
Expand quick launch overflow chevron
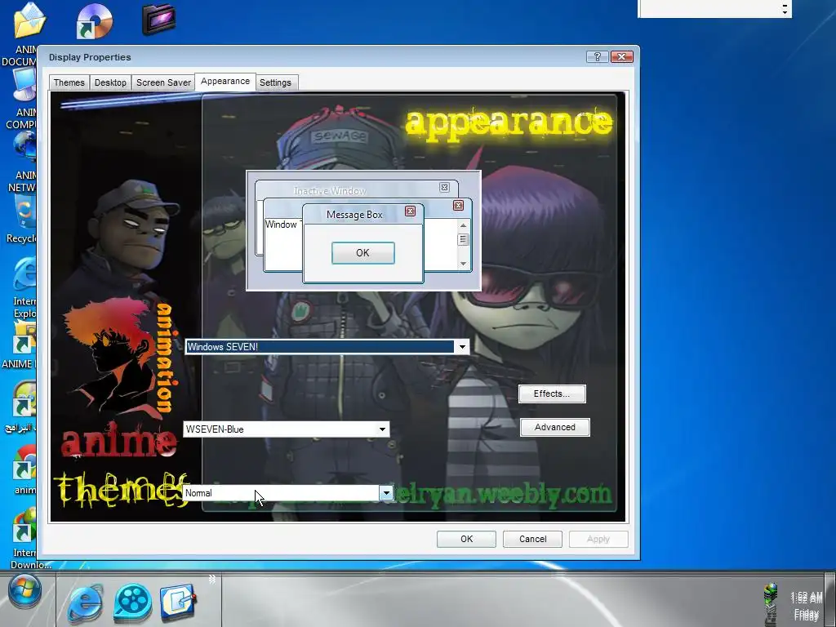(x=211, y=579)
